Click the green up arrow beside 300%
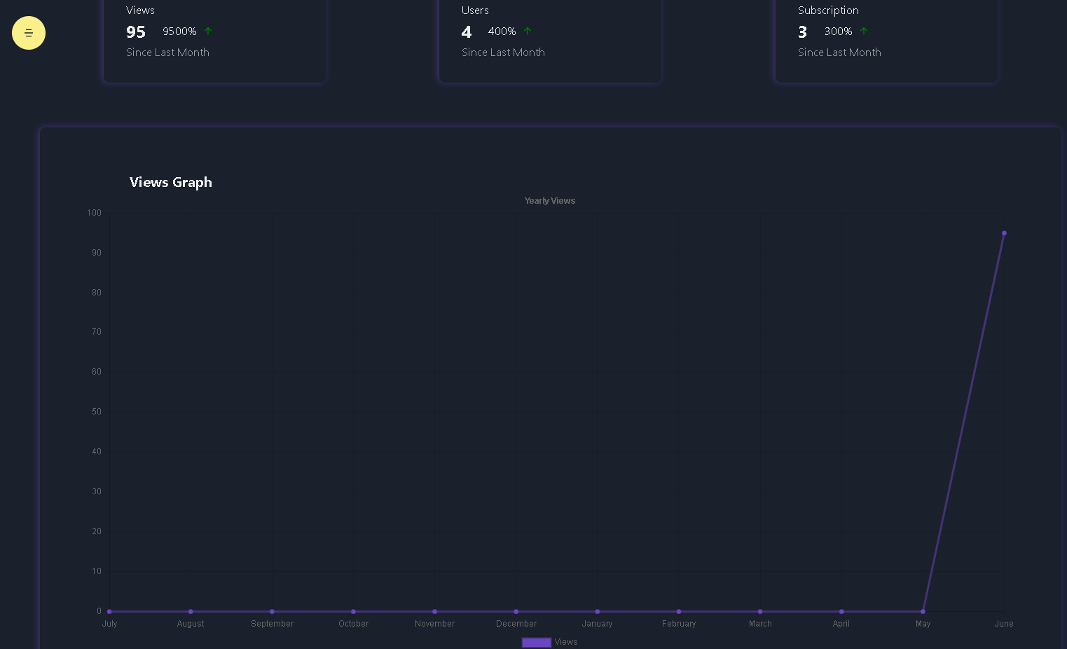Image resolution: width=1067 pixels, height=649 pixels. (864, 31)
